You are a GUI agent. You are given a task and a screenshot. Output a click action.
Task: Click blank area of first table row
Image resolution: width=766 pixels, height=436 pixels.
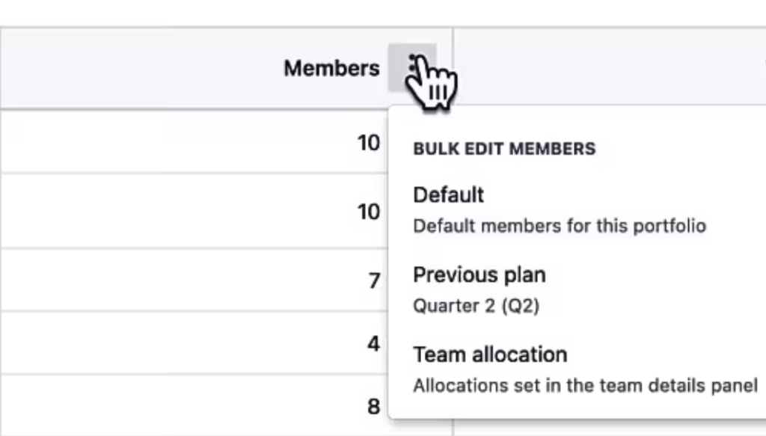pyautogui.click(x=176, y=142)
